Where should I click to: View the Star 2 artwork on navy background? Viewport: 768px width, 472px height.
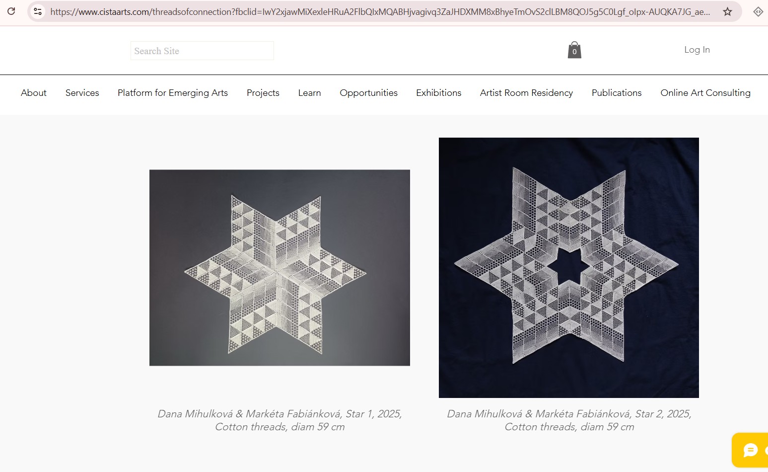[x=568, y=268]
